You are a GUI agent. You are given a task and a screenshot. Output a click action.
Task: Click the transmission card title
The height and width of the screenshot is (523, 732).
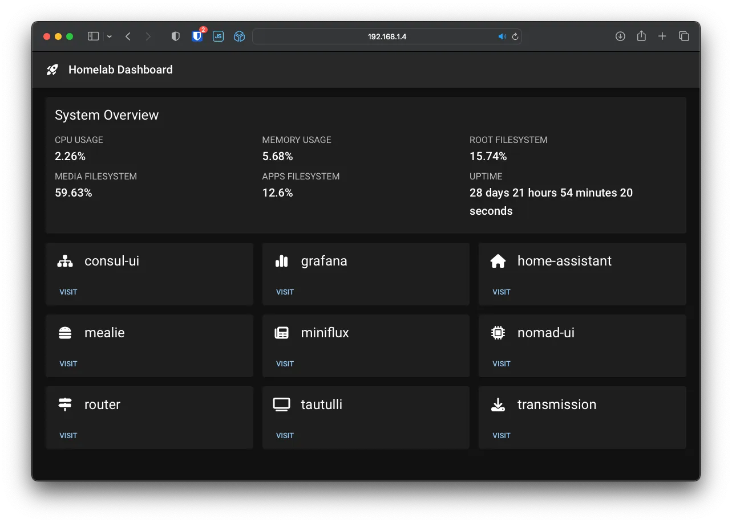coord(557,404)
